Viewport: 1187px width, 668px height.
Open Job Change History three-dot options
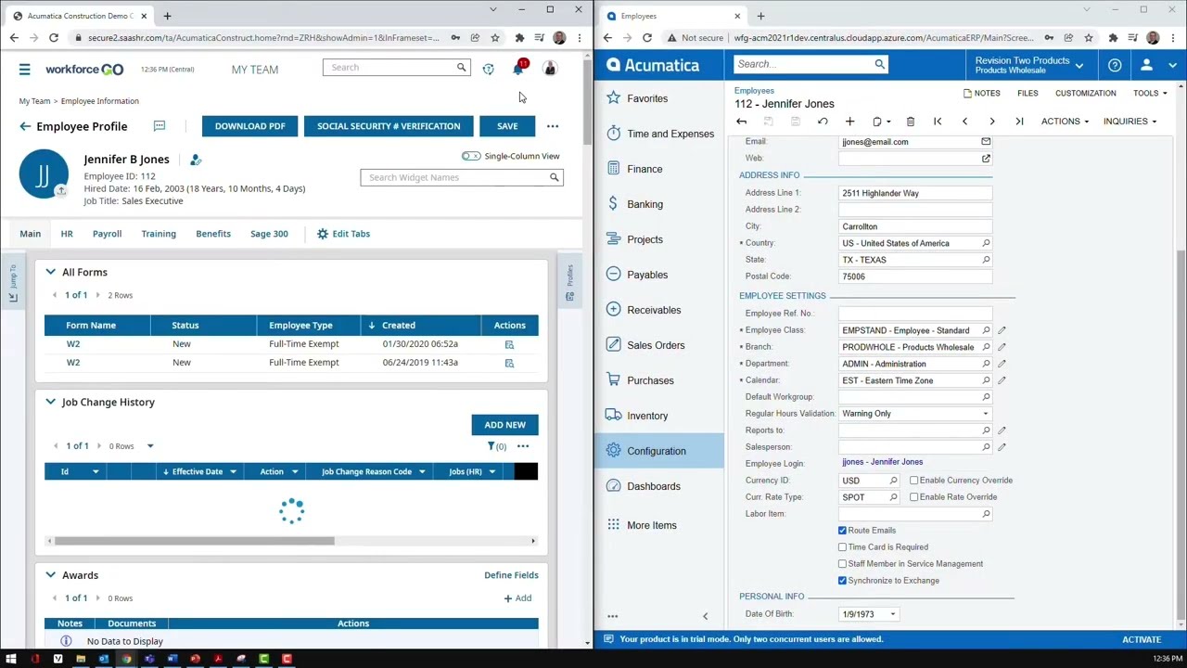click(523, 446)
